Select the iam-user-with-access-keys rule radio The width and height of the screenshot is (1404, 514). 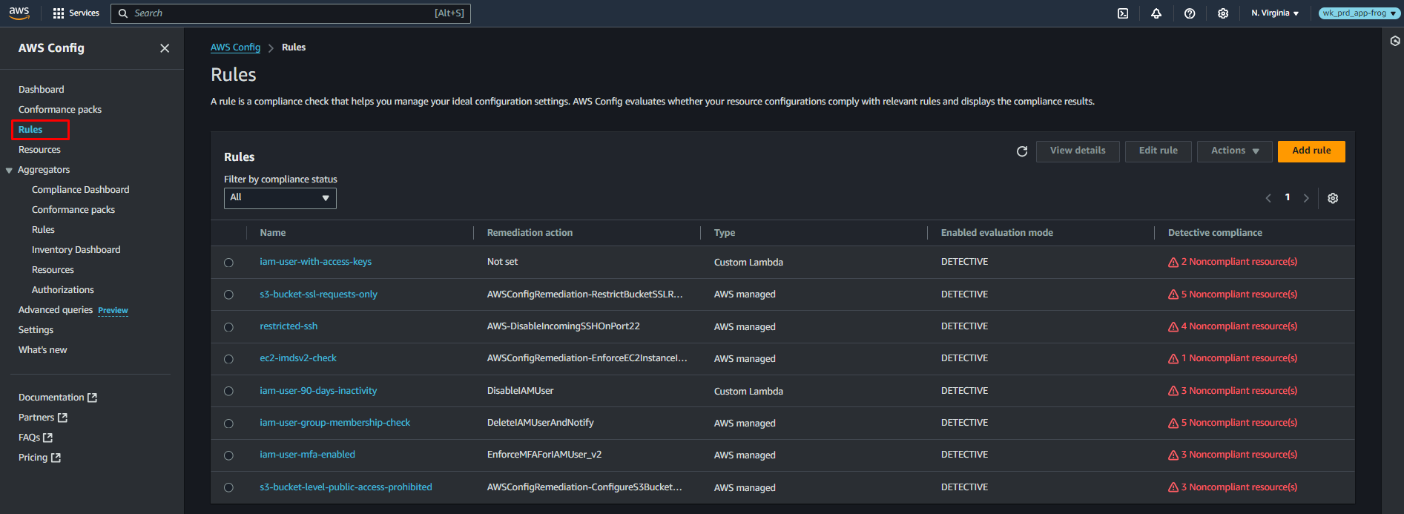coord(228,263)
